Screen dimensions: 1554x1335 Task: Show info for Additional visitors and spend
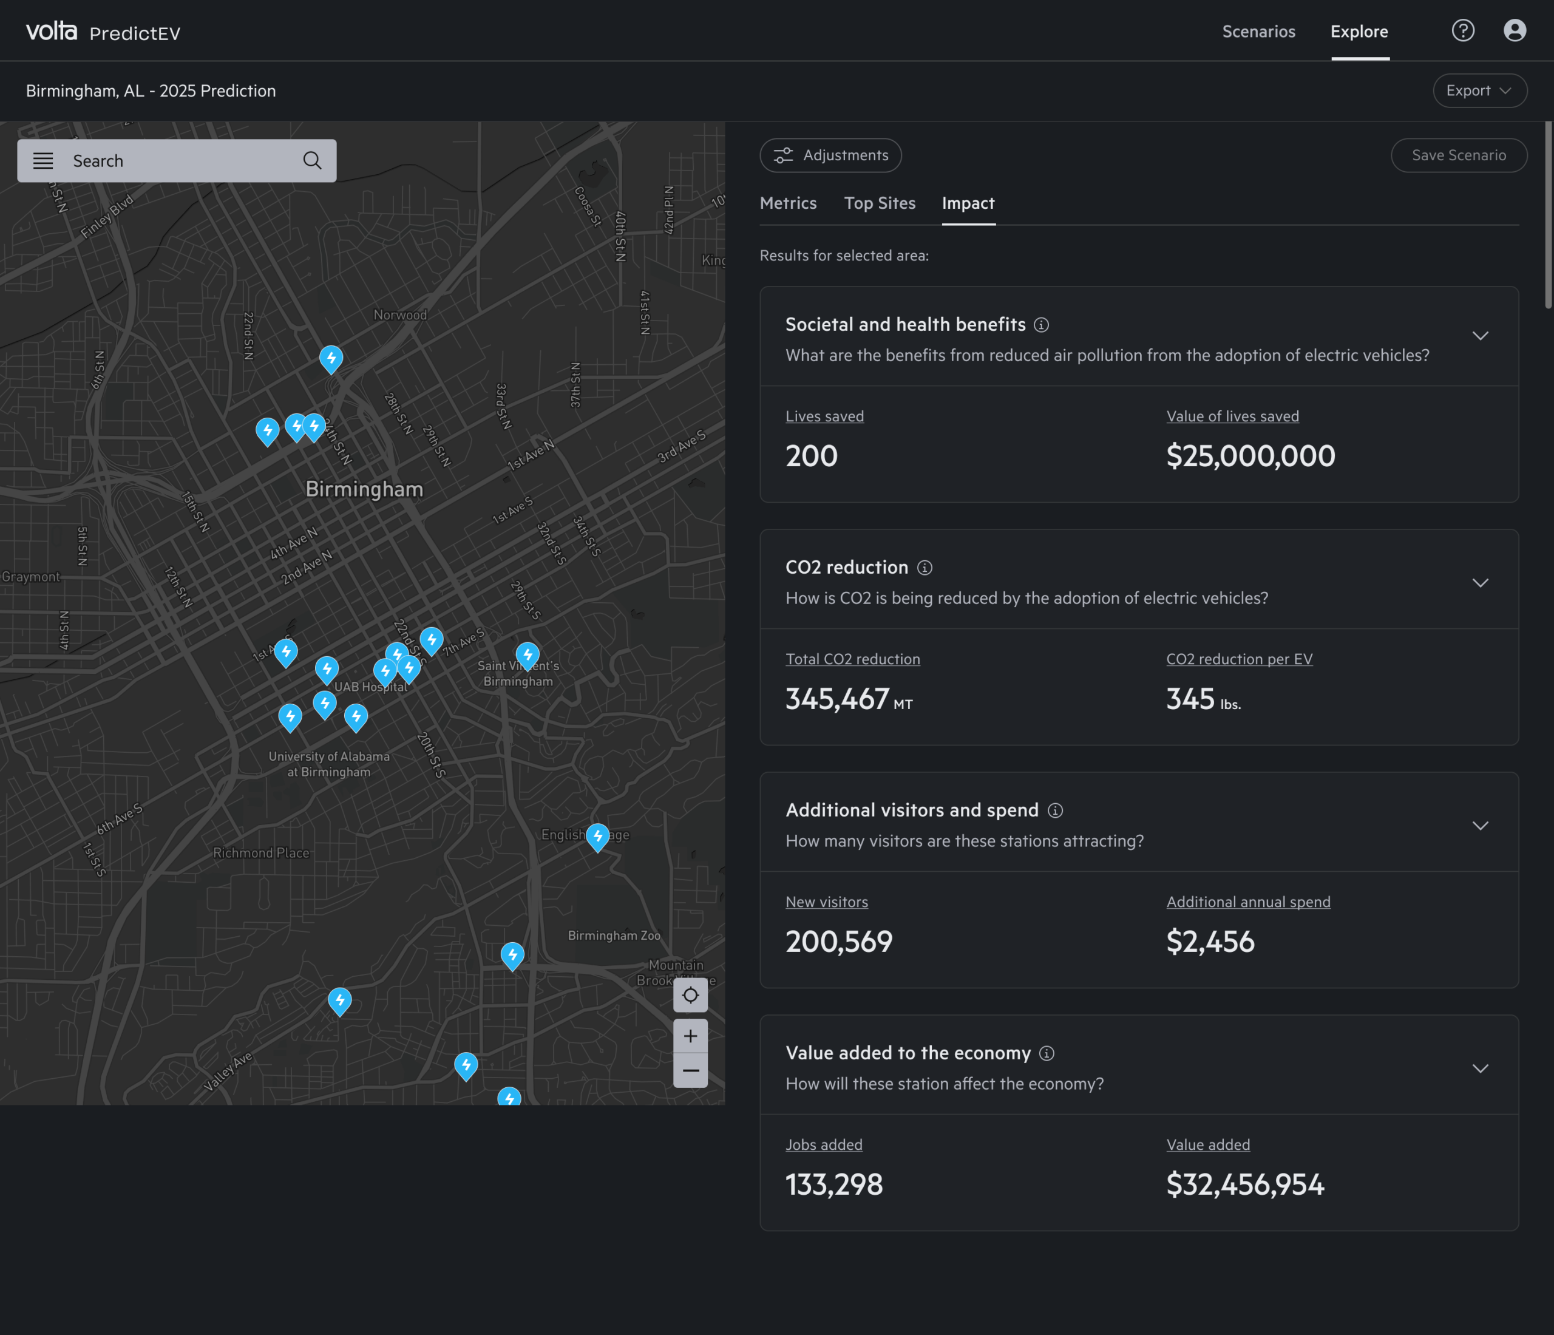pyautogui.click(x=1055, y=810)
